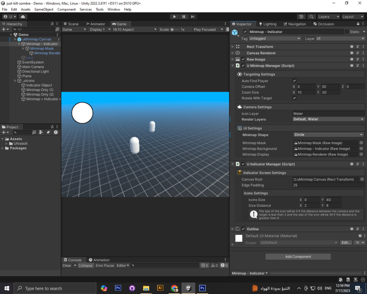
Task: Open Raw Image component kebab menu
Action: [x=363, y=59]
